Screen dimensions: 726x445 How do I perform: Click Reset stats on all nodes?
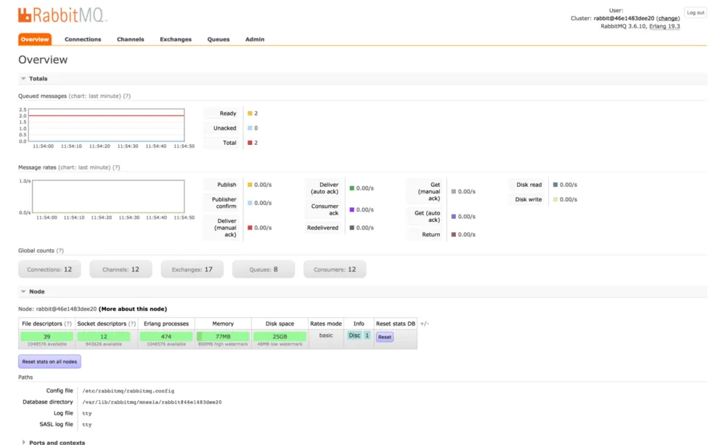[x=49, y=362]
